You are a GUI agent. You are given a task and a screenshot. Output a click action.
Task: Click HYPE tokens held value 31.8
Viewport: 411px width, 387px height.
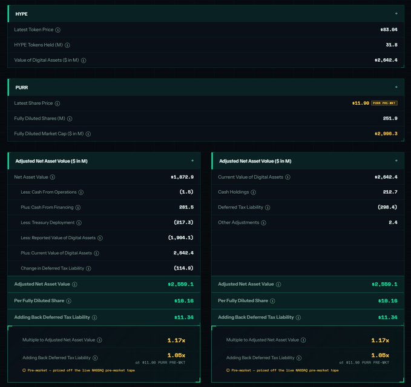392,45
